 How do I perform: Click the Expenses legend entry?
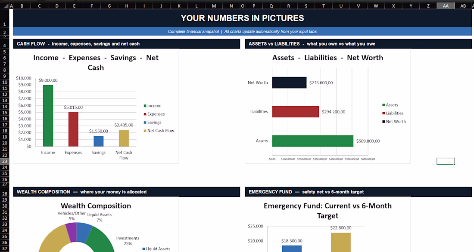click(154, 114)
